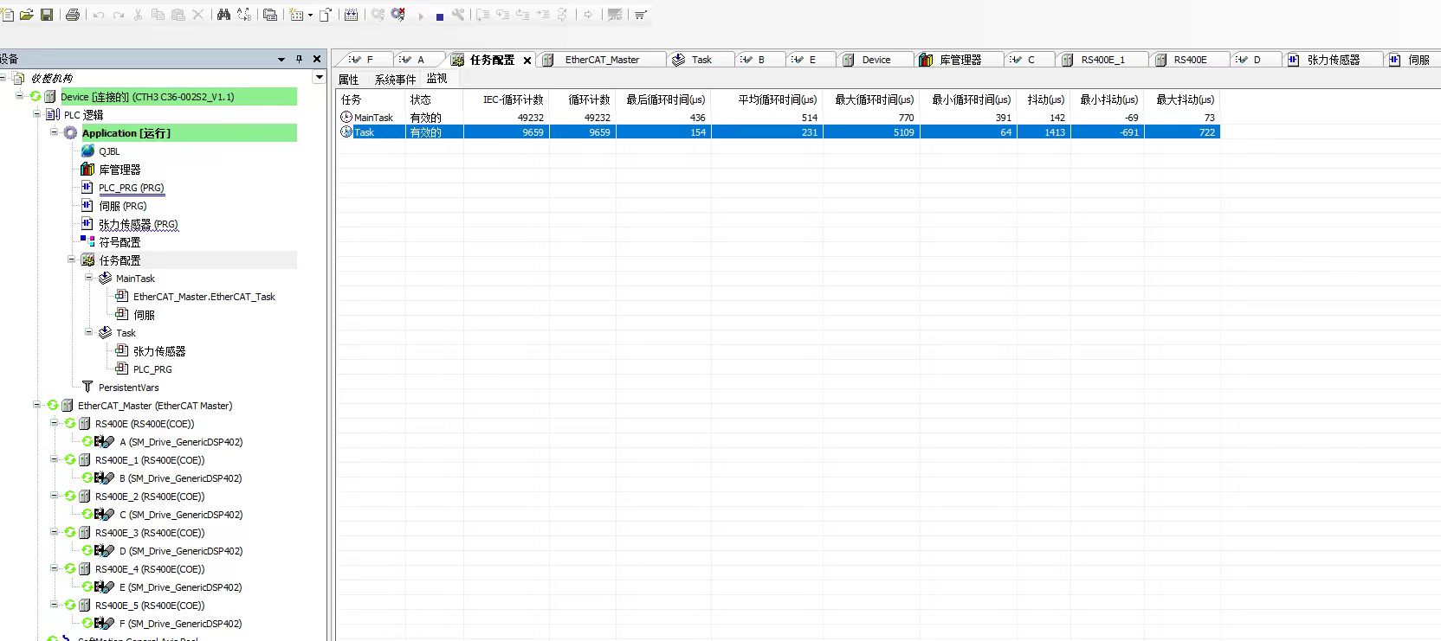Click the wrench icon in the toolbar

pyautogui.click(x=458, y=15)
